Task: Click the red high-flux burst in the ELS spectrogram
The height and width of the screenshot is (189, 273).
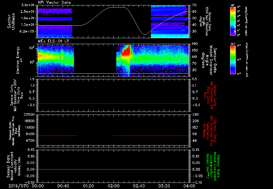Action: 126,51
